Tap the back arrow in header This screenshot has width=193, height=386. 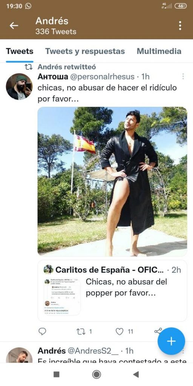(14, 25)
